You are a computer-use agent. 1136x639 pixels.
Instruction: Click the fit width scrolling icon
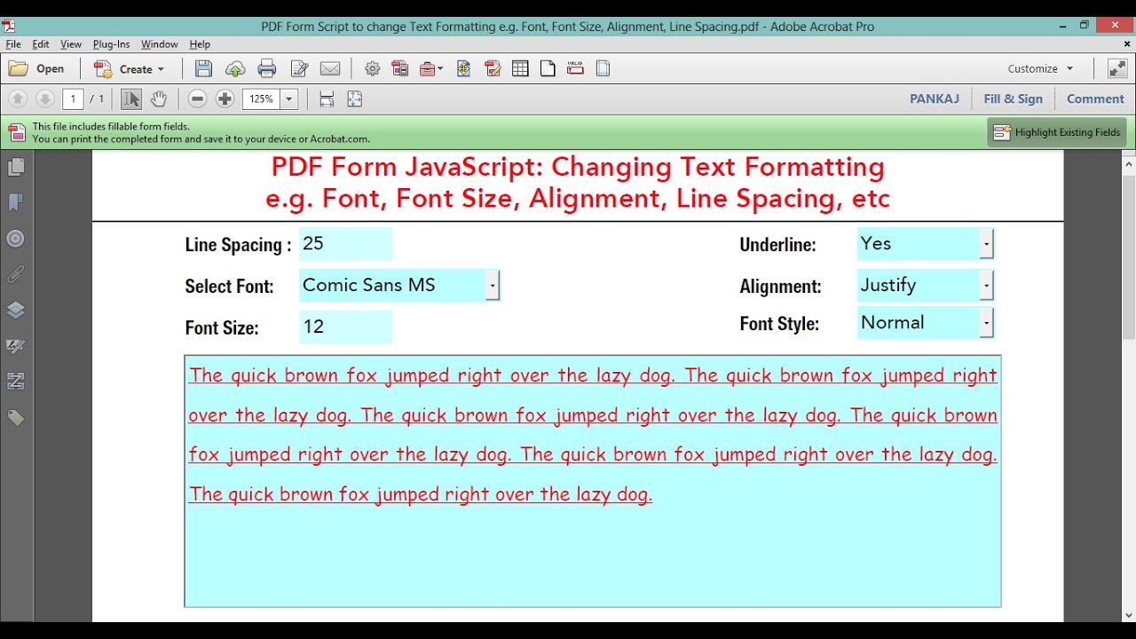(327, 99)
